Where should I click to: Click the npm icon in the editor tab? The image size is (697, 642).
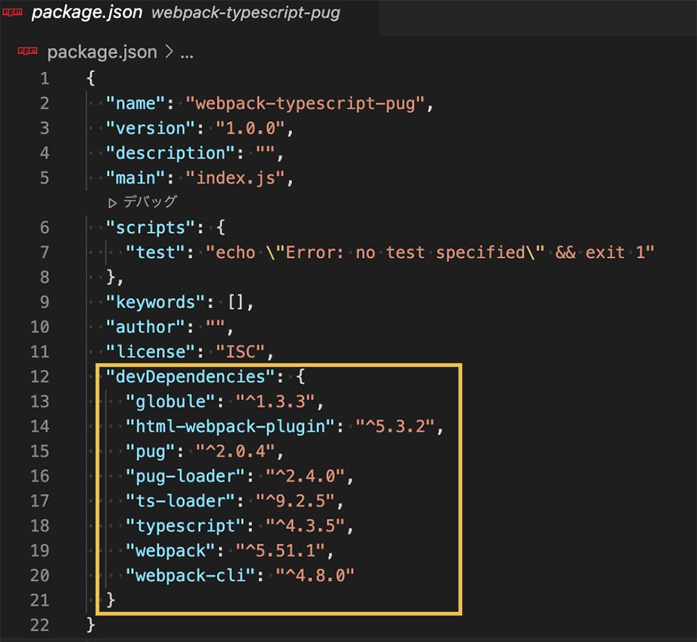point(13,13)
